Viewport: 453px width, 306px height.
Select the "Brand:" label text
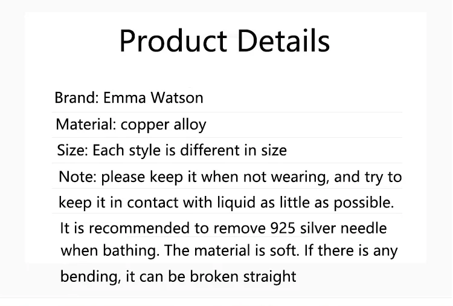click(77, 97)
